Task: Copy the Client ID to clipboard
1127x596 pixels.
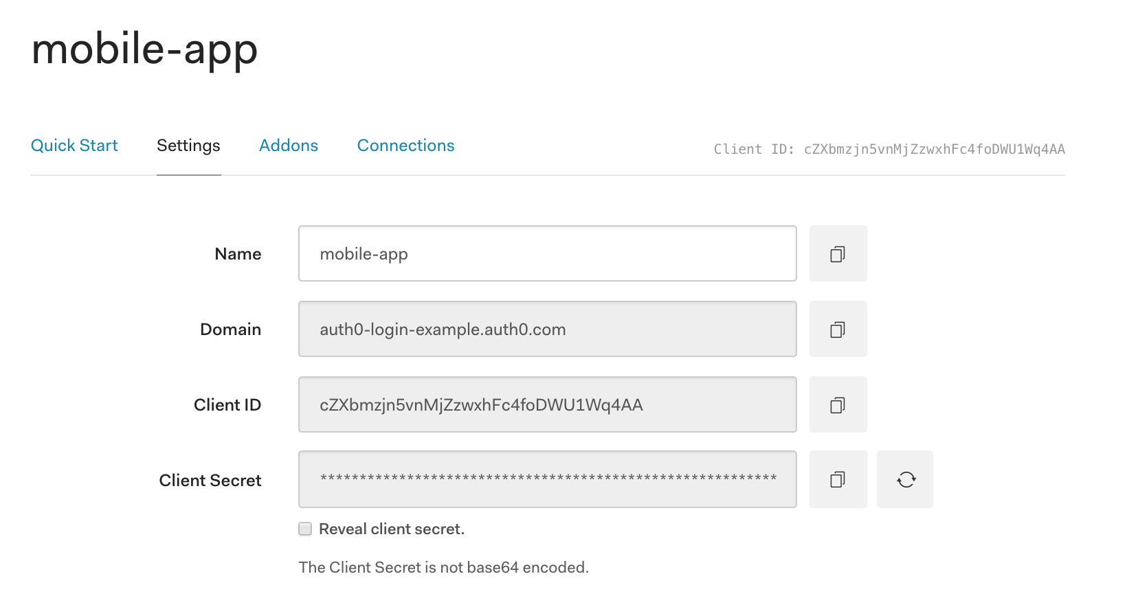Action: pos(838,405)
